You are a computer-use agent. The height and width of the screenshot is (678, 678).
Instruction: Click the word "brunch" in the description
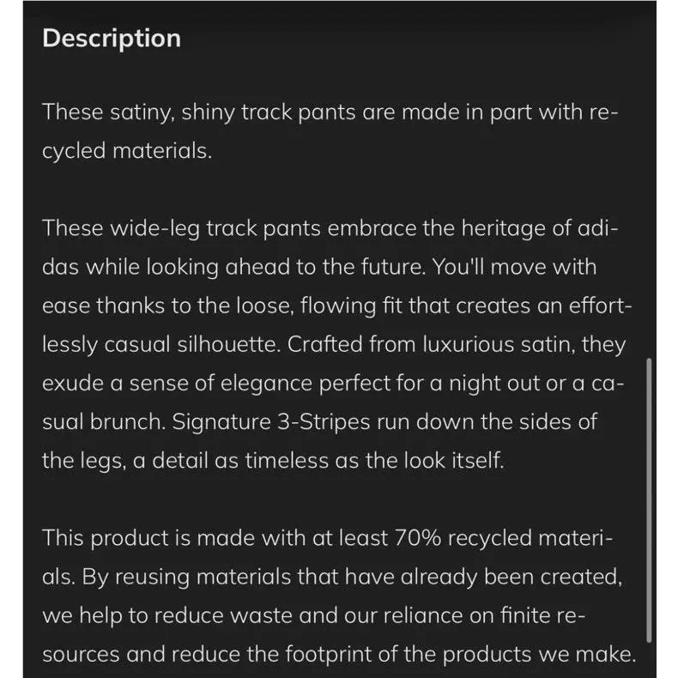tap(128, 422)
